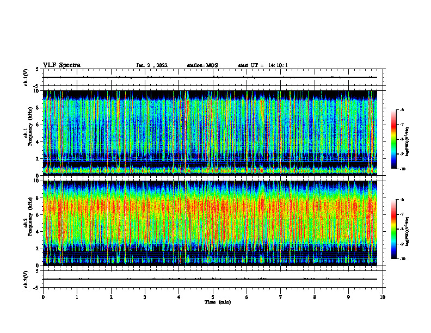Click inside the ch.2 spectrogram panel
Screen dimensions: 431x333
pos(210,223)
